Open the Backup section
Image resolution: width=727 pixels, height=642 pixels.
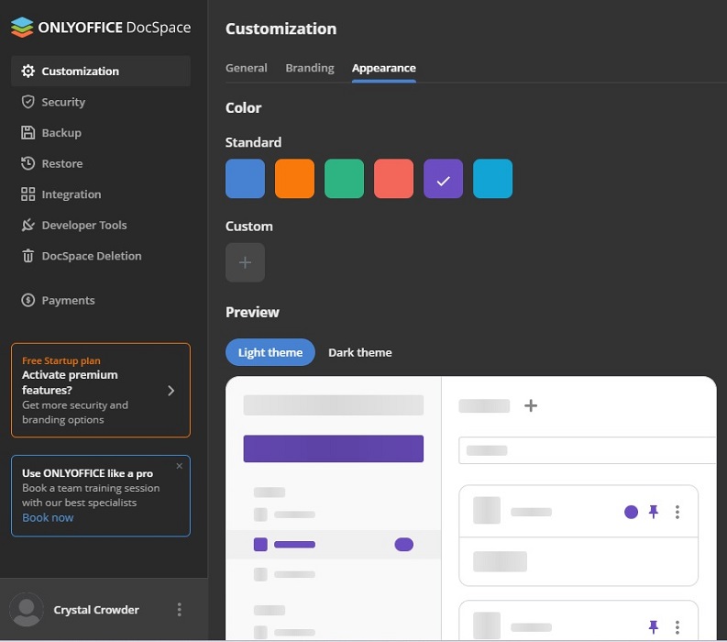[x=101, y=133]
